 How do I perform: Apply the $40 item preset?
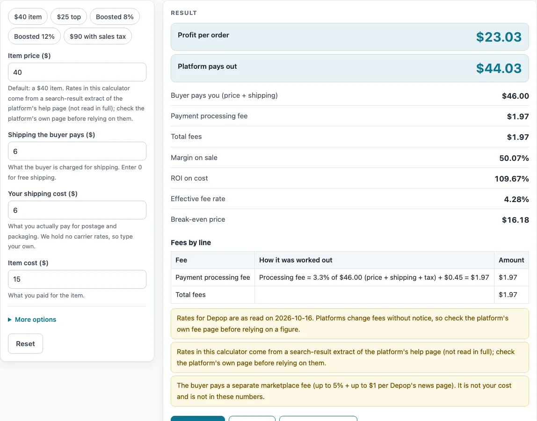pyautogui.click(x=28, y=17)
